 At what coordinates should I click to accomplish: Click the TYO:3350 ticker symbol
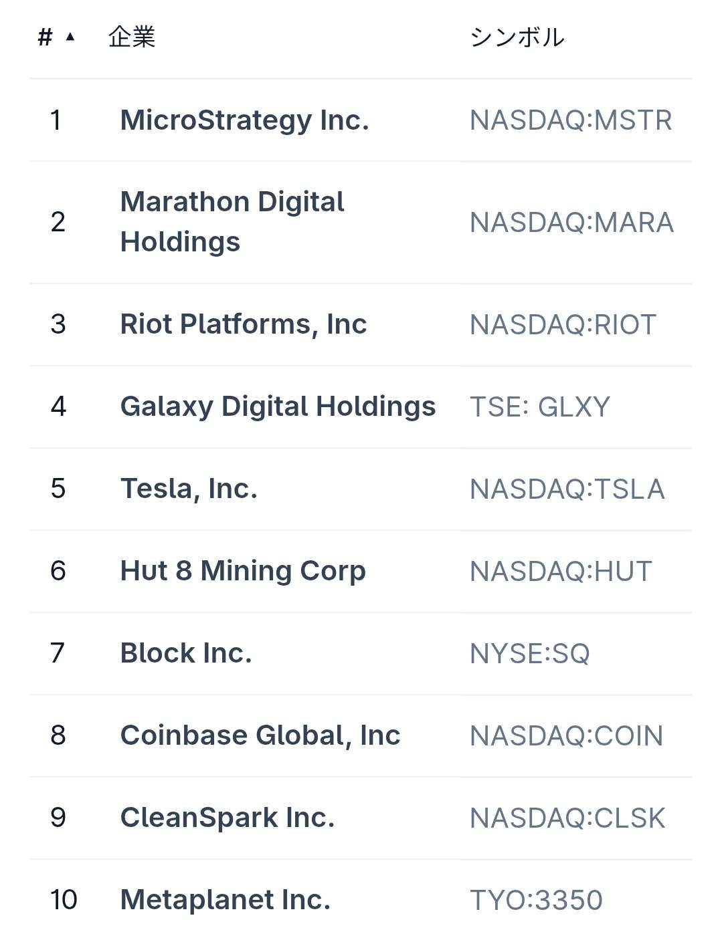pyautogui.click(x=536, y=901)
